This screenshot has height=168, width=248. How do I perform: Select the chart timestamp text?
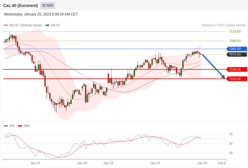(x=41, y=14)
